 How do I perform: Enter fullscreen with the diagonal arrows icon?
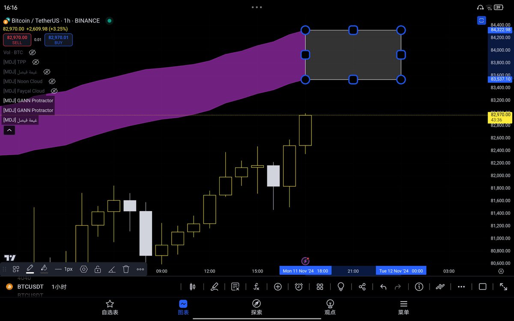504,287
